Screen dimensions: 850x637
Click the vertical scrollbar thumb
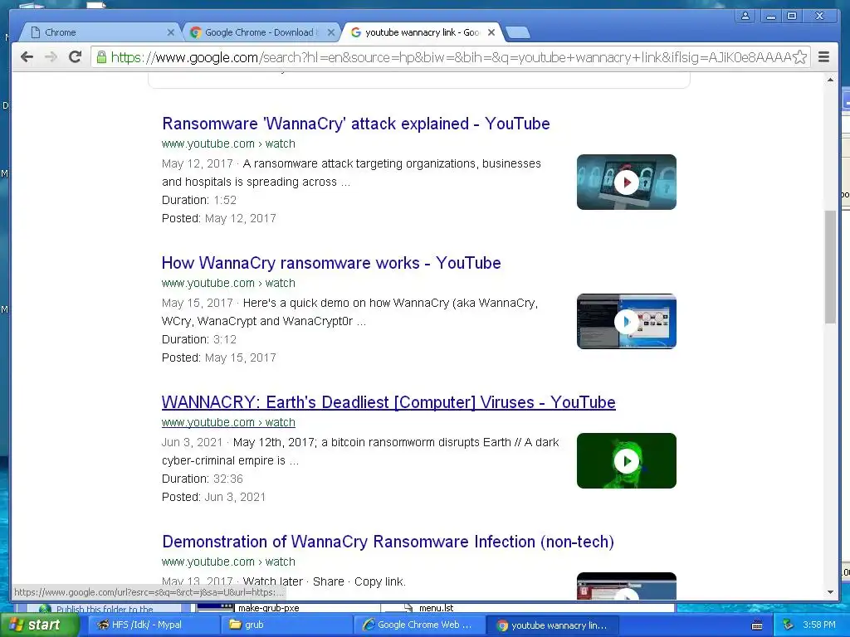(x=830, y=266)
